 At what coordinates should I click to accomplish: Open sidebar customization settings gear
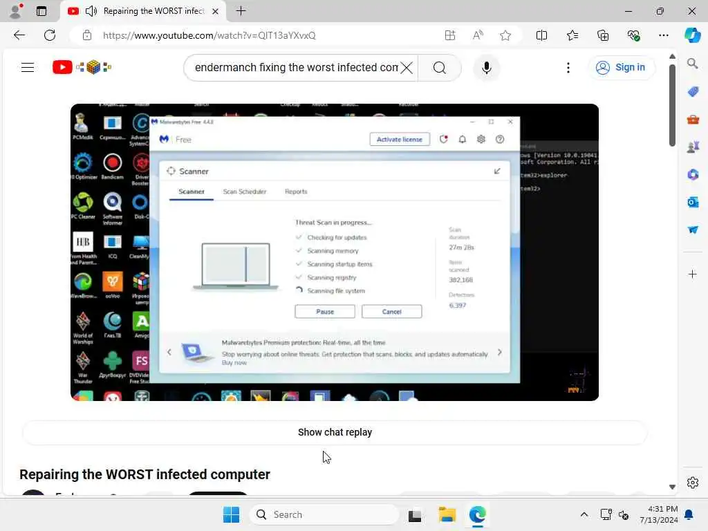pos(693,483)
